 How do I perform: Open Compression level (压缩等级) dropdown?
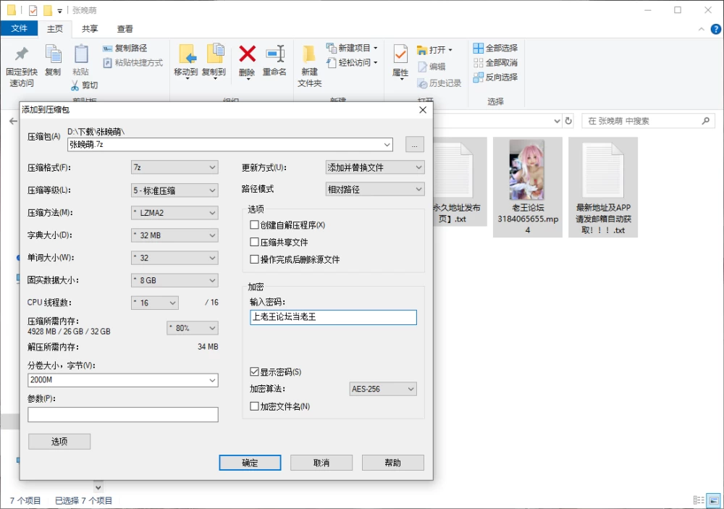(174, 190)
